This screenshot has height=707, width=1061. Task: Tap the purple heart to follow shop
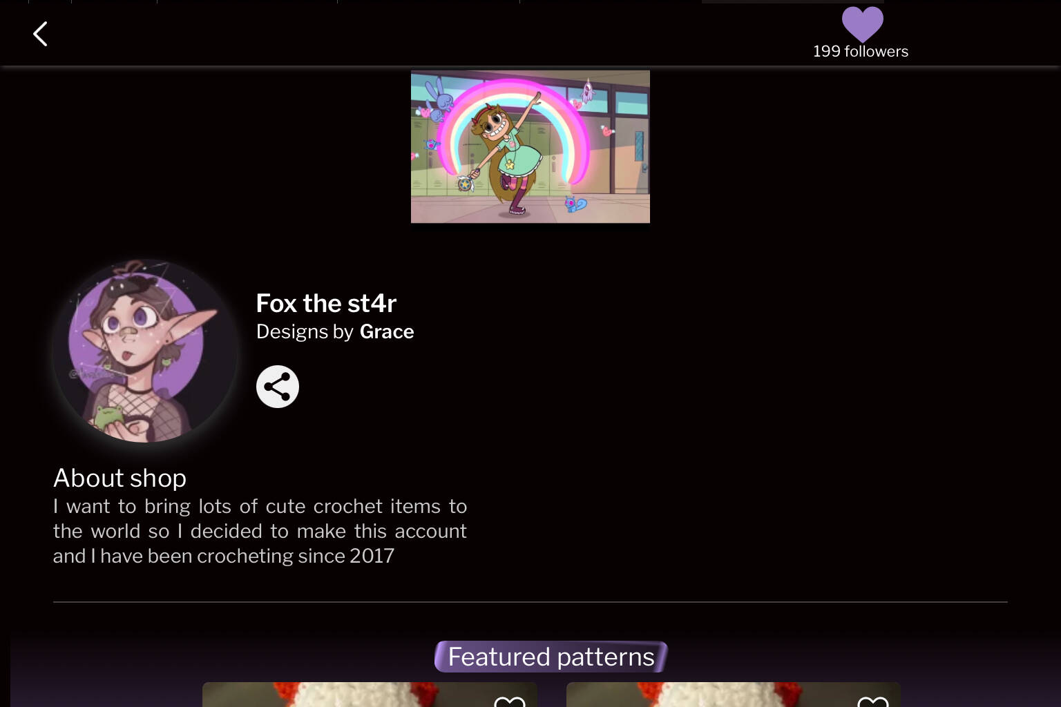point(862,24)
